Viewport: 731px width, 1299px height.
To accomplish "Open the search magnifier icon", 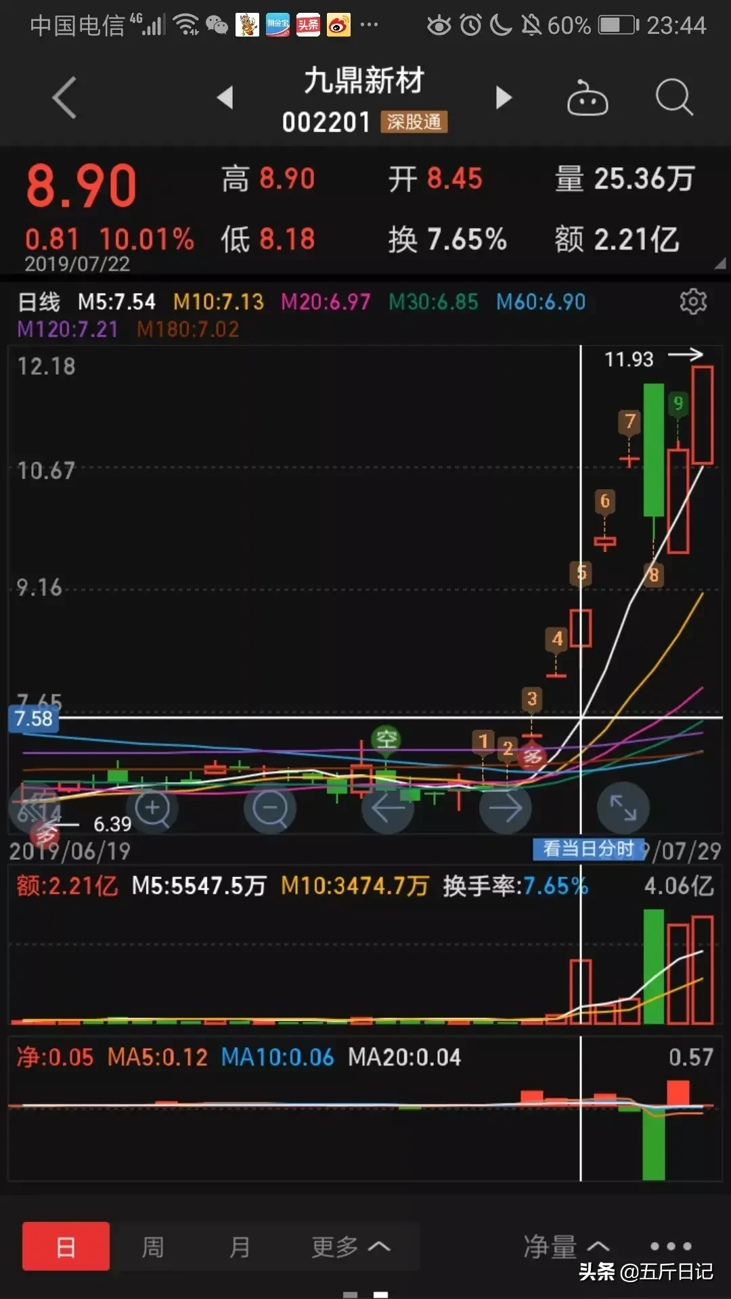I will coord(674,97).
